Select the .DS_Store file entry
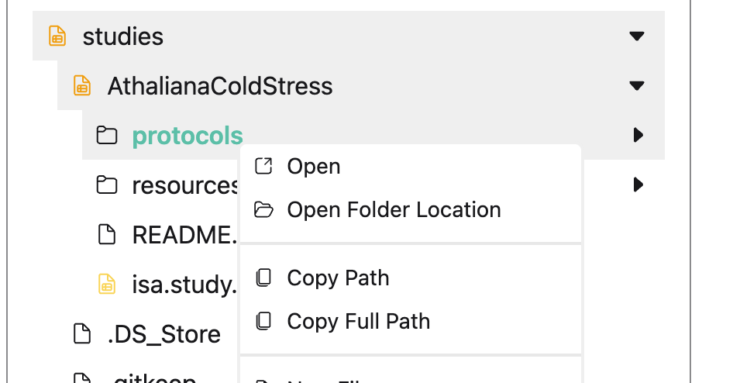Screen dimensions: 733x383 tap(163, 334)
